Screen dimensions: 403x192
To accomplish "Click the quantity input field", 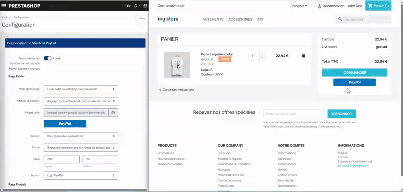I will coord(255,56).
